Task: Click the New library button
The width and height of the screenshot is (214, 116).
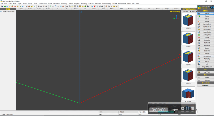Action: pyautogui.click(x=193, y=12)
